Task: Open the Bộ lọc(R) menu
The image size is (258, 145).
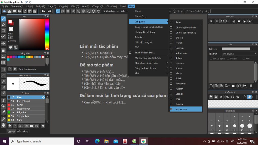Action: [x=40, y=6]
